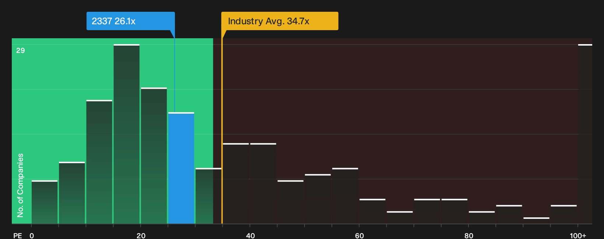Select the bar for PE 55-60
The image size is (604, 239).
(x=345, y=196)
